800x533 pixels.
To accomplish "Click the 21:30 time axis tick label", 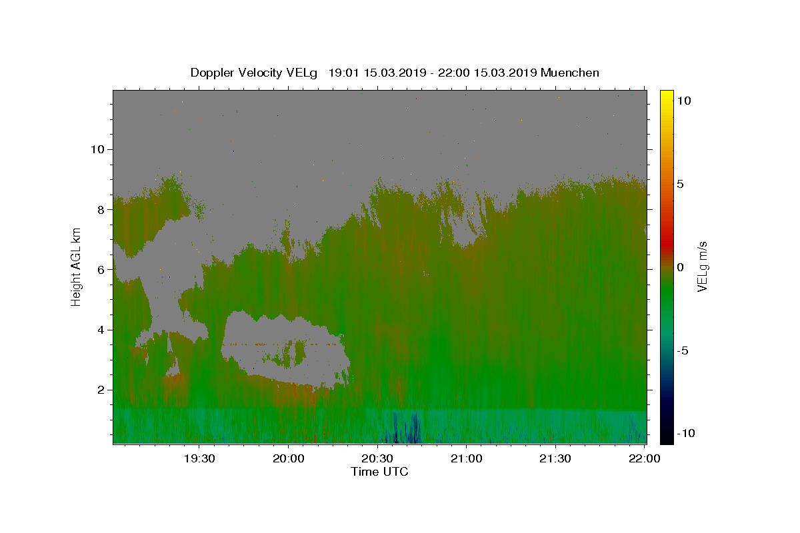I will pos(555,458).
